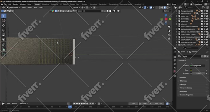Open the Tool properties tab

point(174,52)
